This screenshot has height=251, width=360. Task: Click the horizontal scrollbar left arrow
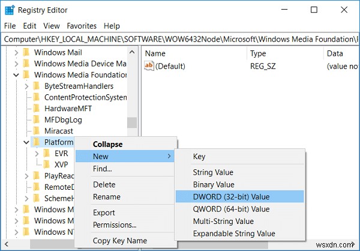(x=7, y=244)
